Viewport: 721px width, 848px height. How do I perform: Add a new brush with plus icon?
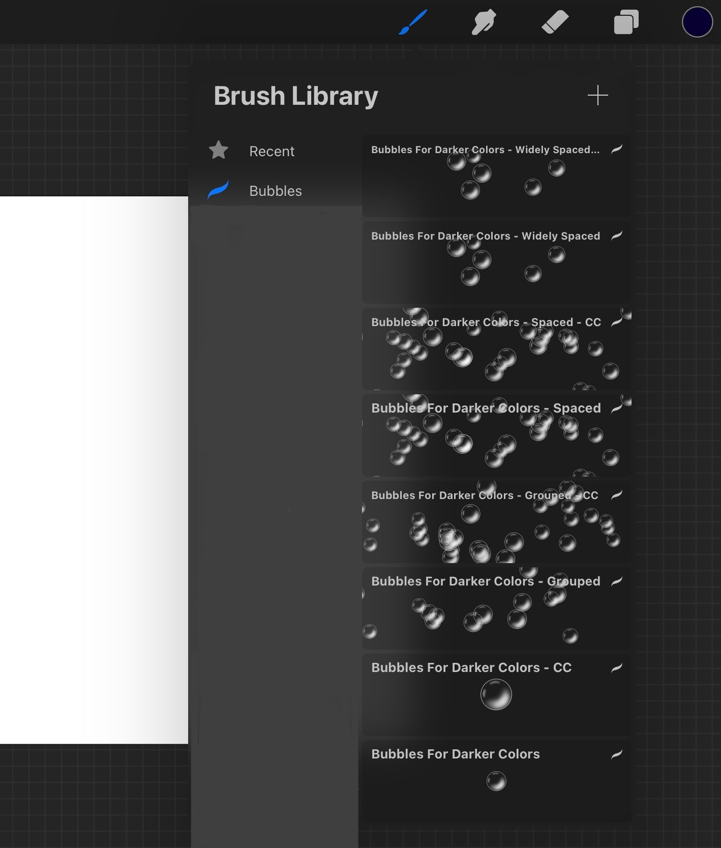597,96
